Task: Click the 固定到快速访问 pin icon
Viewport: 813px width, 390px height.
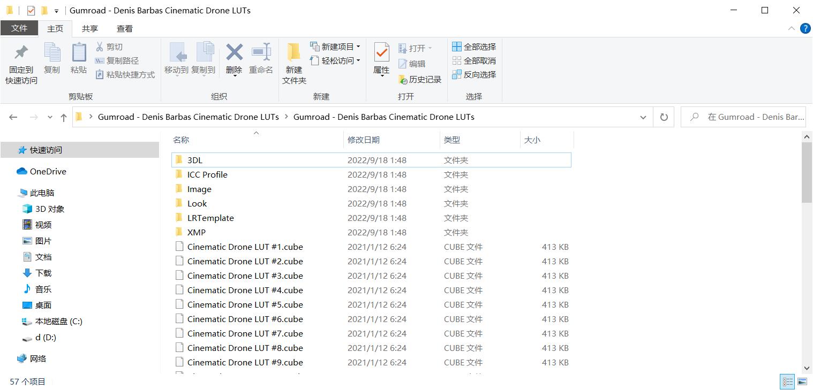Action: pyautogui.click(x=21, y=52)
